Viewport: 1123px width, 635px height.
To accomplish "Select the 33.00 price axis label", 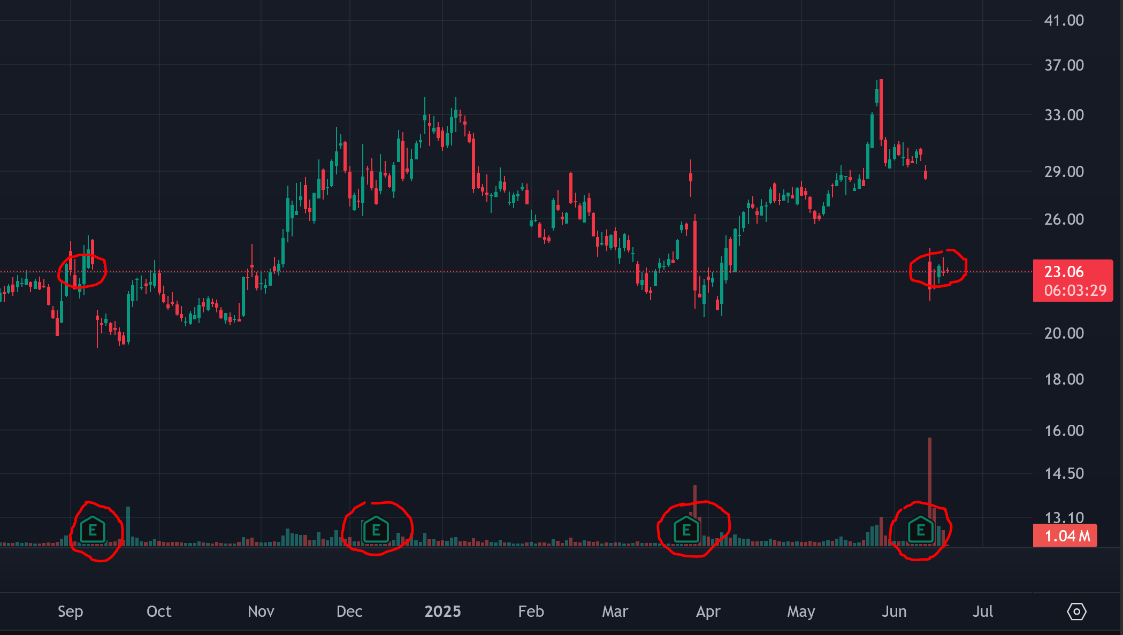I will point(1064,115).
